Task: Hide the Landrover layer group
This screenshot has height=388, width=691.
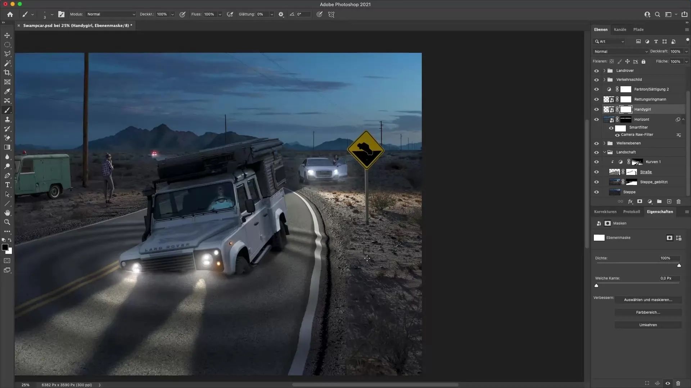Action: coord(597,70)
